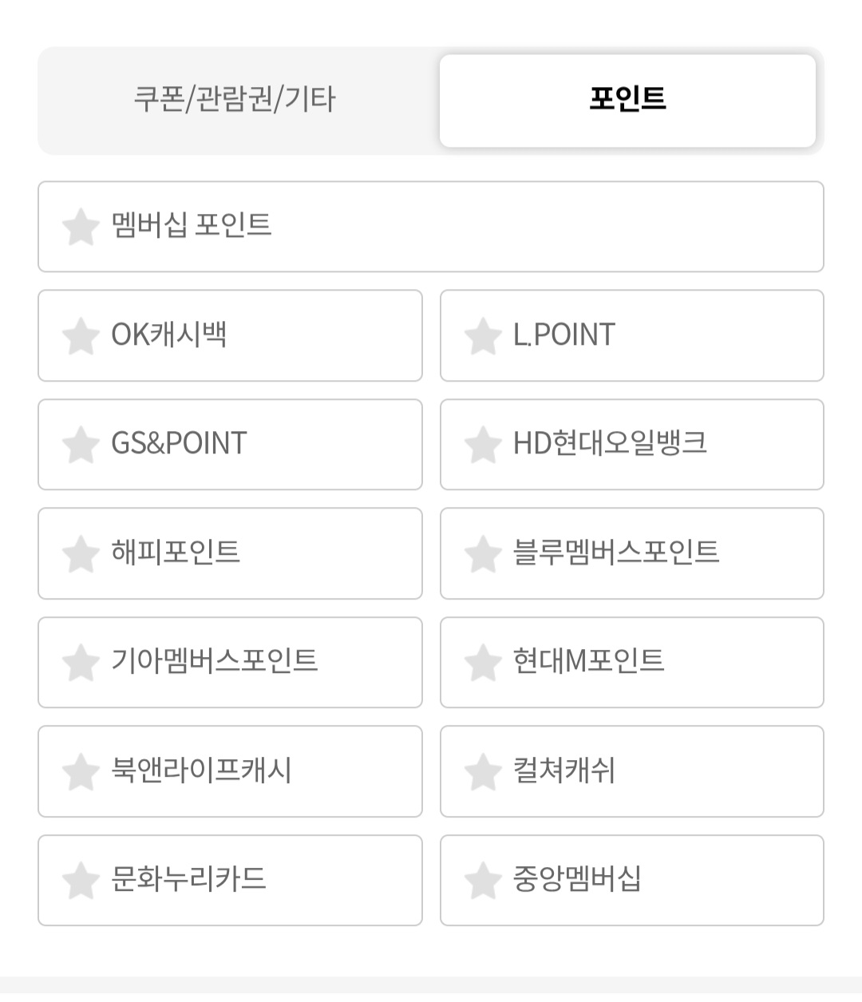
Task: Star the 블루멤버스포인트 option
Action: [483, 553]
